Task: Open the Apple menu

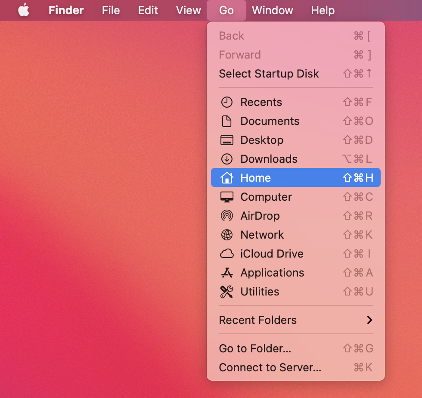Action: click(x=24, y=10)
